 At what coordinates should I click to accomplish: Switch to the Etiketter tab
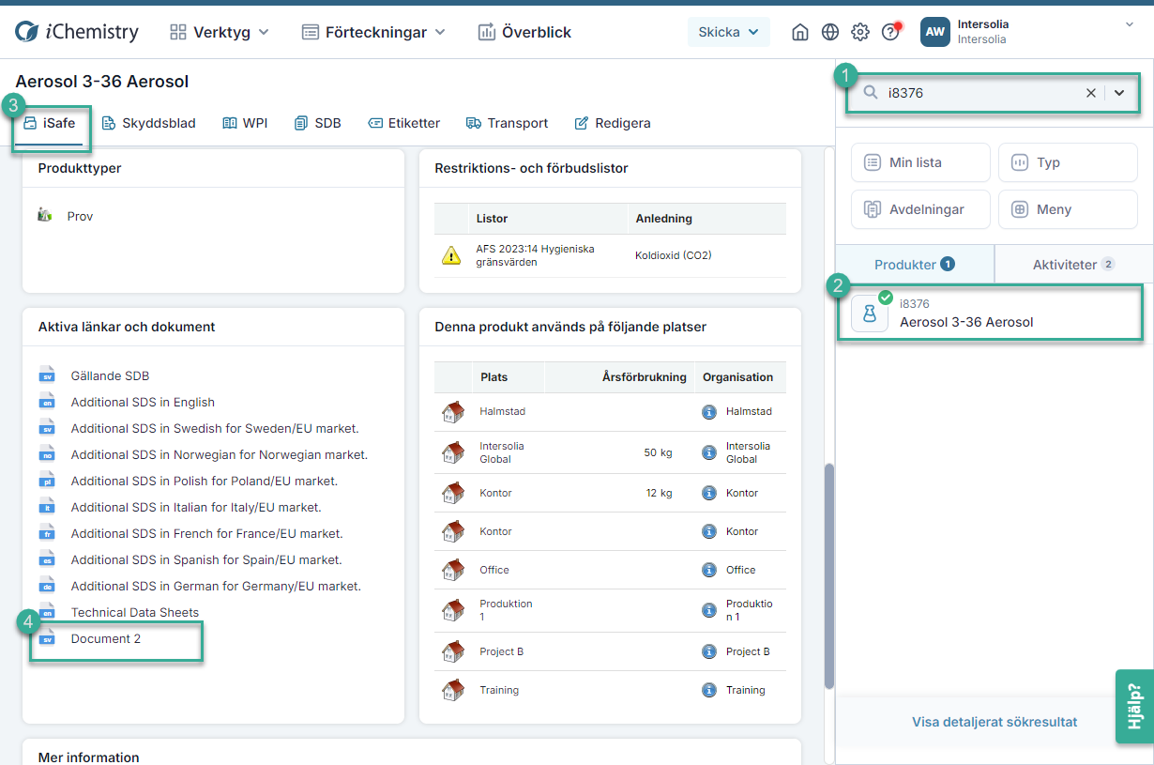tap(403, 123)
